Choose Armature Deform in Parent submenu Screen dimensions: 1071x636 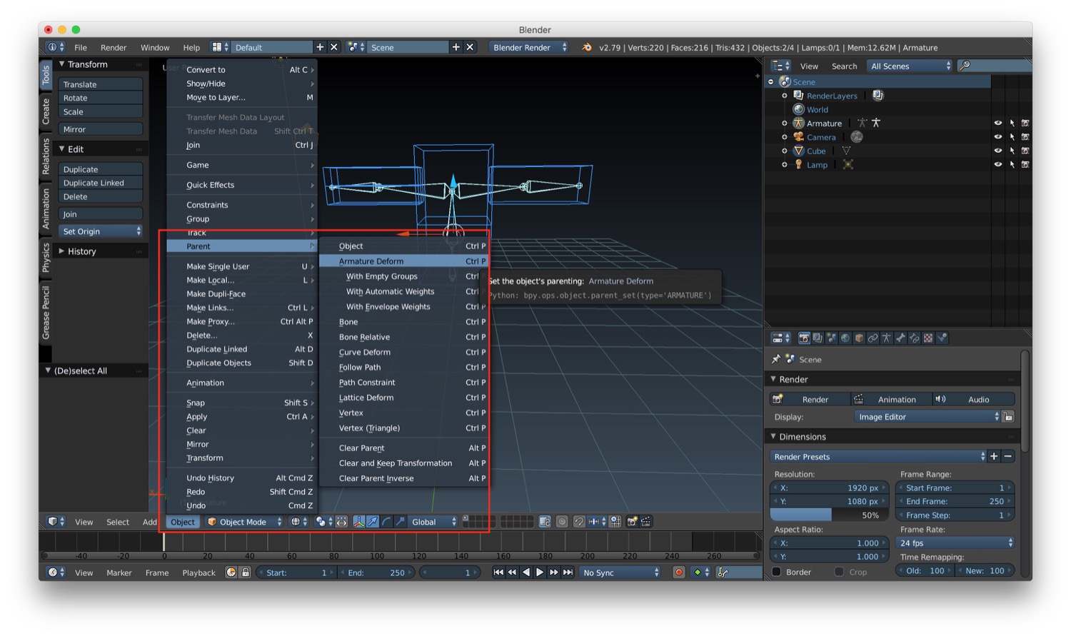coord(403,261)
